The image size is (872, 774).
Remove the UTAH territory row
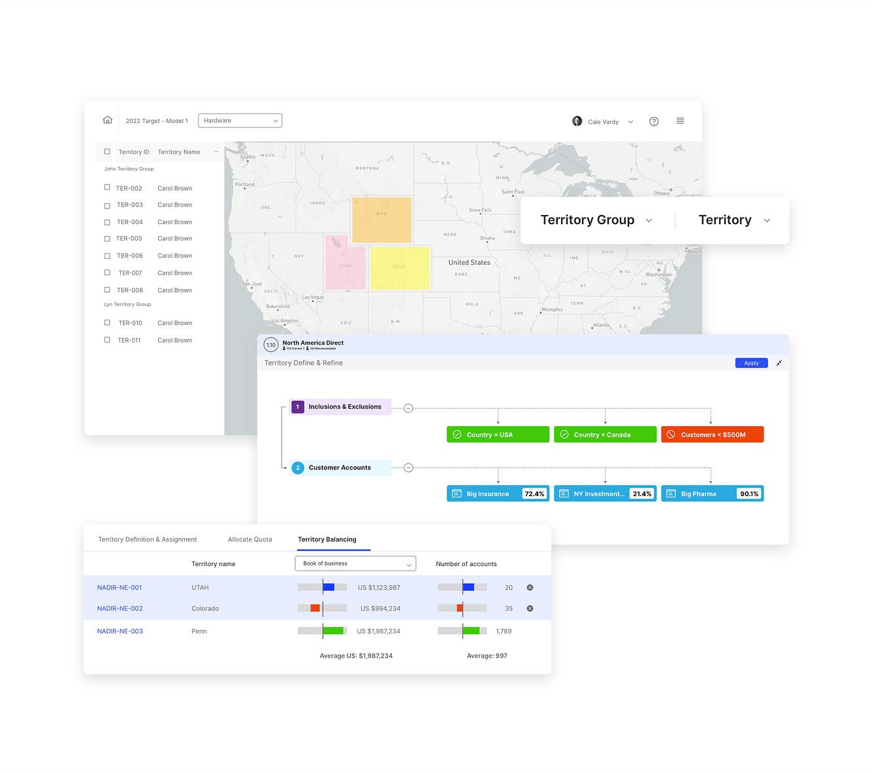pos(530,587)
